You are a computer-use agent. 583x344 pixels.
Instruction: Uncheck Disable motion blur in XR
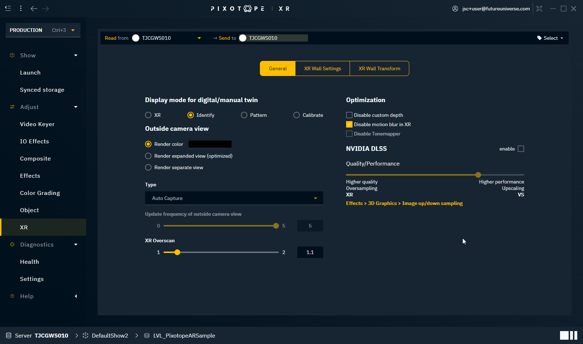349,124
